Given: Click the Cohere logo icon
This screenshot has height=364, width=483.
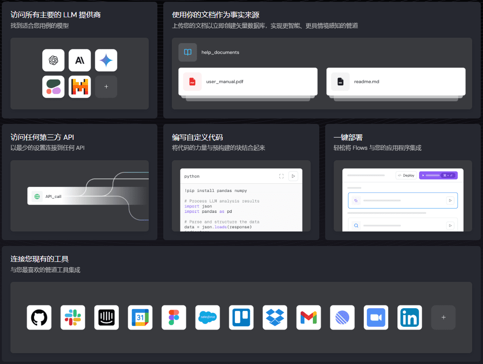Looking at the screenshot, I should coord(54,87).
